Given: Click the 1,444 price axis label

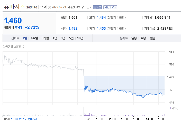Looking at the screenshot, I should (170, 103).
